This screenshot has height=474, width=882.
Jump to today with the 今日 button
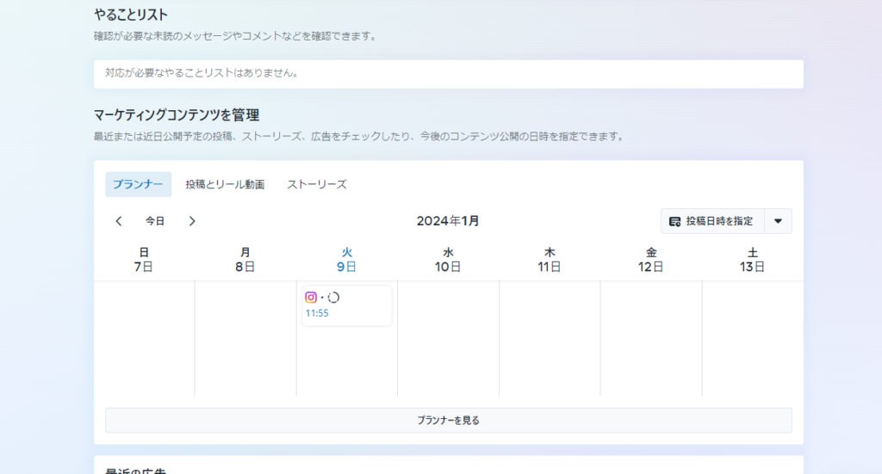155,221
